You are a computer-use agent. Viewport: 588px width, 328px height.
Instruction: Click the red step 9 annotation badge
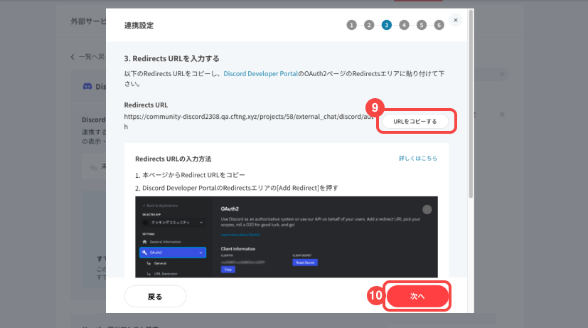tap(375, 107)
